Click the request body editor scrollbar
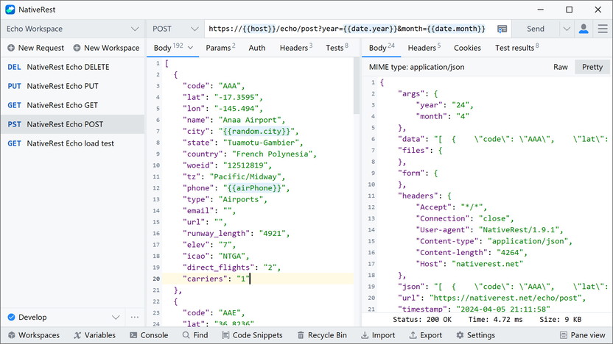The width and height of the screenshot is (613, 344). tap(356, 86)
